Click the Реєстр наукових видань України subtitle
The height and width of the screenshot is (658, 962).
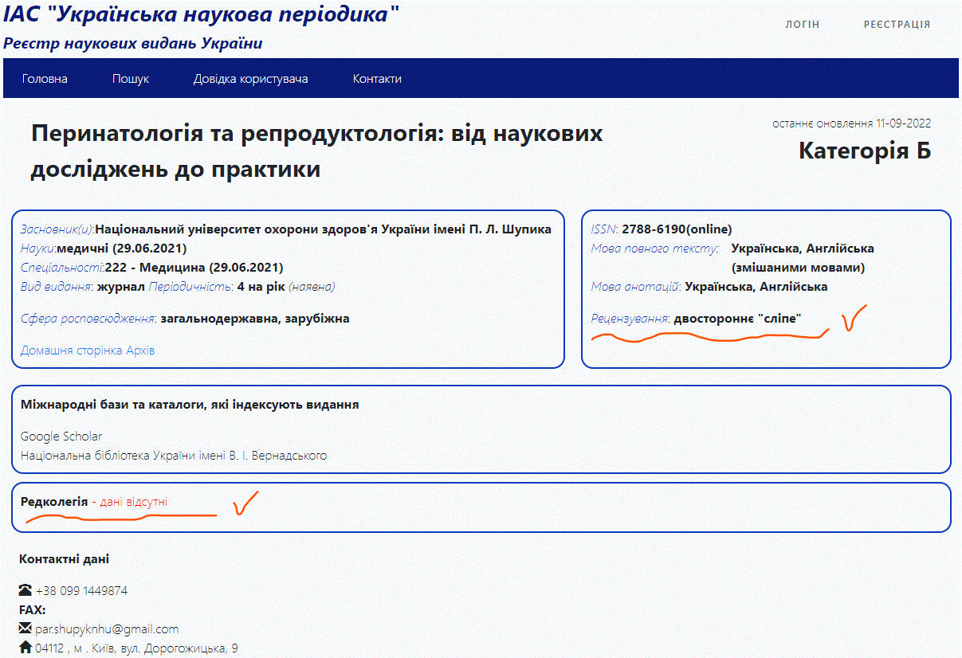coord(133,43)
